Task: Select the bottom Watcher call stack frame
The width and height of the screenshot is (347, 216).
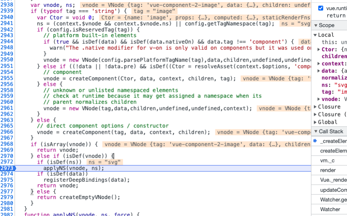Action: pos(329,210)
